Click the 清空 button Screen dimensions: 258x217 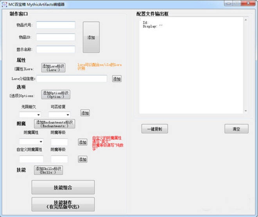click(236, 129)
